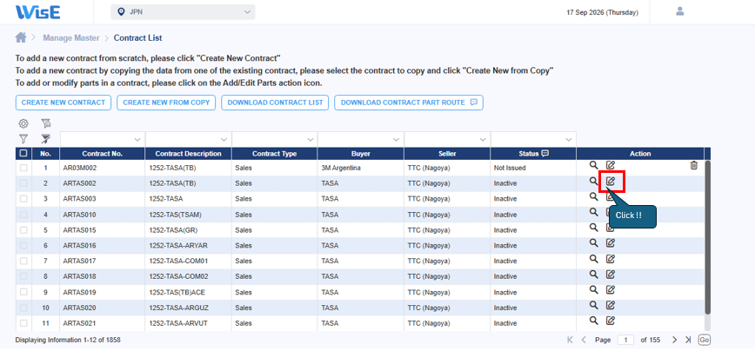Select the ARTAS015 row checkbox
Image resolution: width=755 pixels, height=351 pixels.
click(23, 230)
